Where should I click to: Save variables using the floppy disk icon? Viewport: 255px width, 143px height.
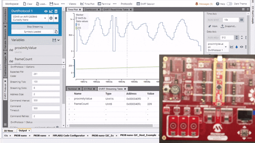pyautogui.click(x=54, y=40)
